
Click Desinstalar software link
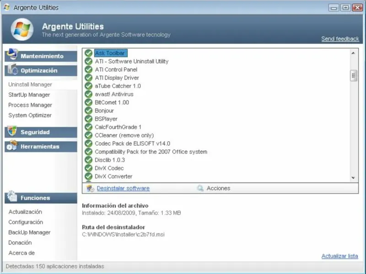point(123,188)
